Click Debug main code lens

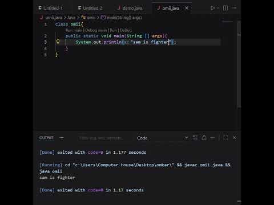(96, 30)
